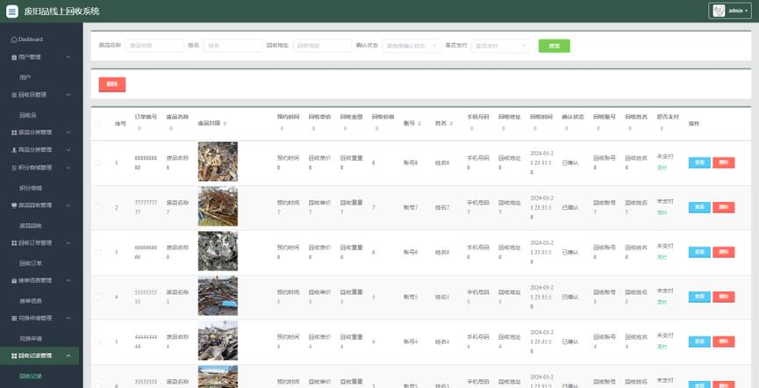This screenshot has width=759, height=388.
Task: Check the checkbox for row 5
Action: (97, 341)
